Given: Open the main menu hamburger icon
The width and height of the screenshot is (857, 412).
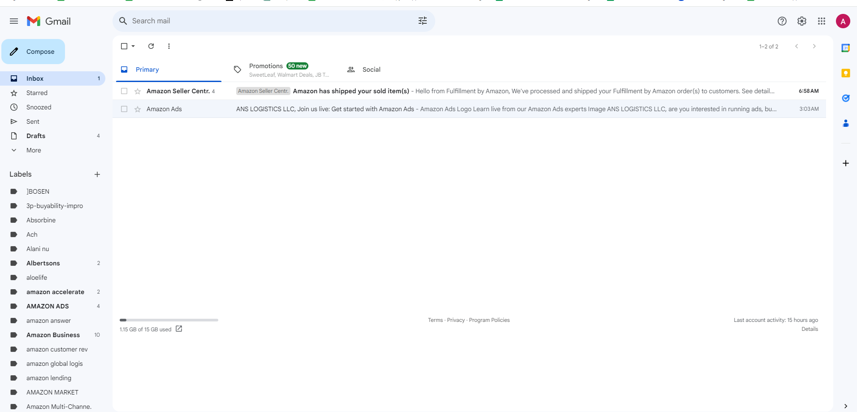Looking at the screenshot, I should click(14, 21).
